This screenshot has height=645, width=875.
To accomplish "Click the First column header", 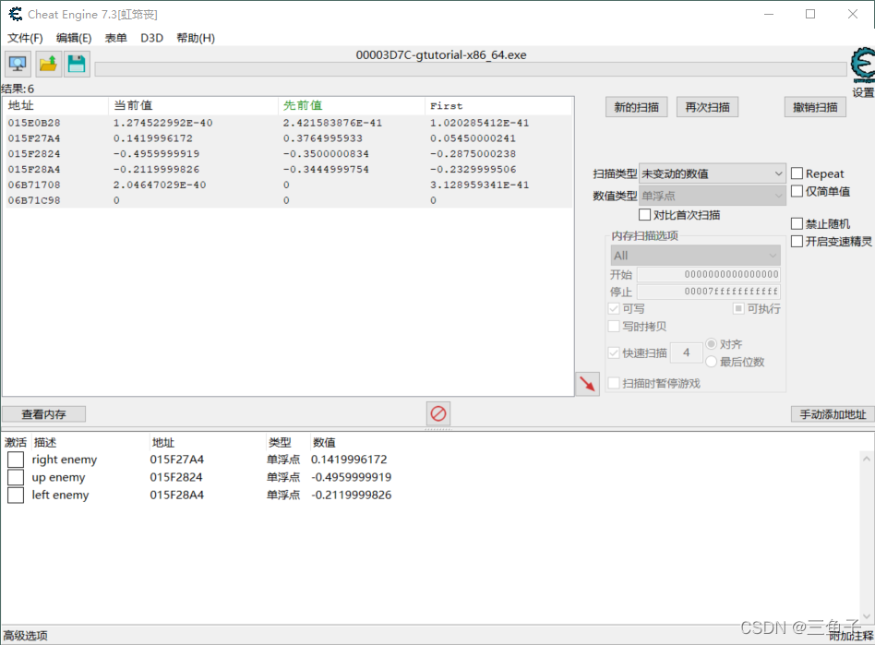I will [498, 105].
